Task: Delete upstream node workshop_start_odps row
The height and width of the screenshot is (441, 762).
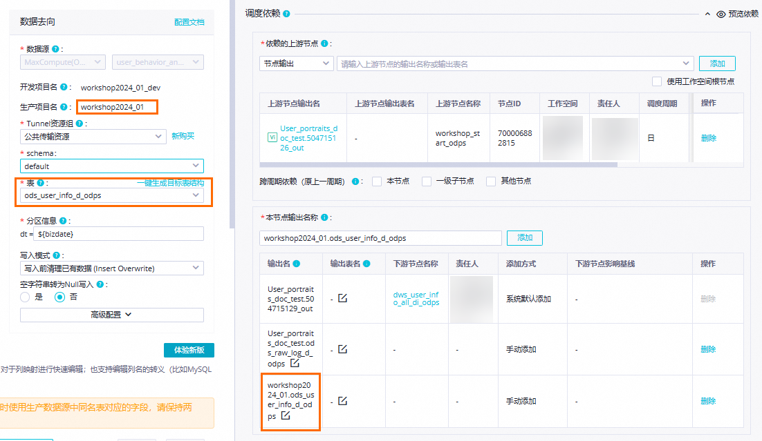Action: pos(708,138)
